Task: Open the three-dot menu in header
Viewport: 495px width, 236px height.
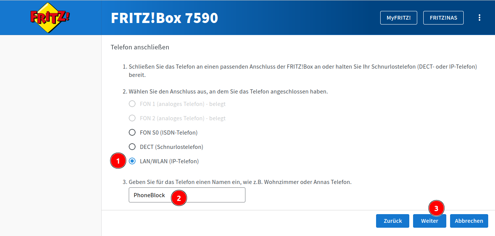Action: coord(480,18)
